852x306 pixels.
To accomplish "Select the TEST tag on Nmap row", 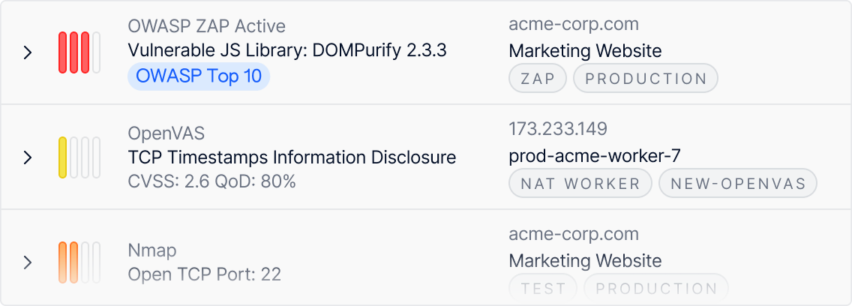I will pos(542,288).
